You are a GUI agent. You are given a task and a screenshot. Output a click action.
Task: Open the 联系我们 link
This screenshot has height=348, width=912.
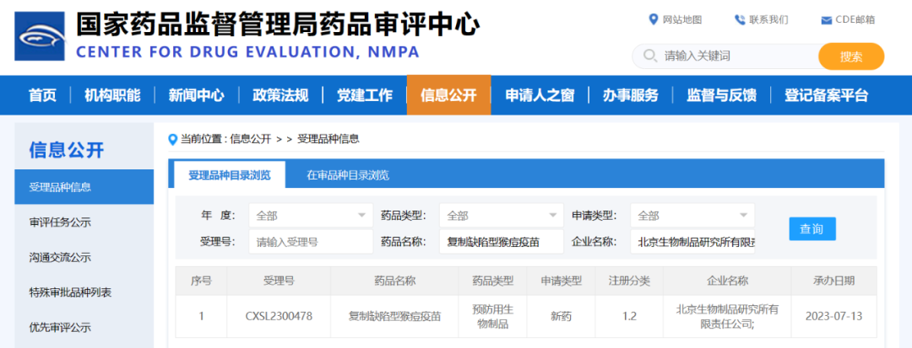pos(769,19)
